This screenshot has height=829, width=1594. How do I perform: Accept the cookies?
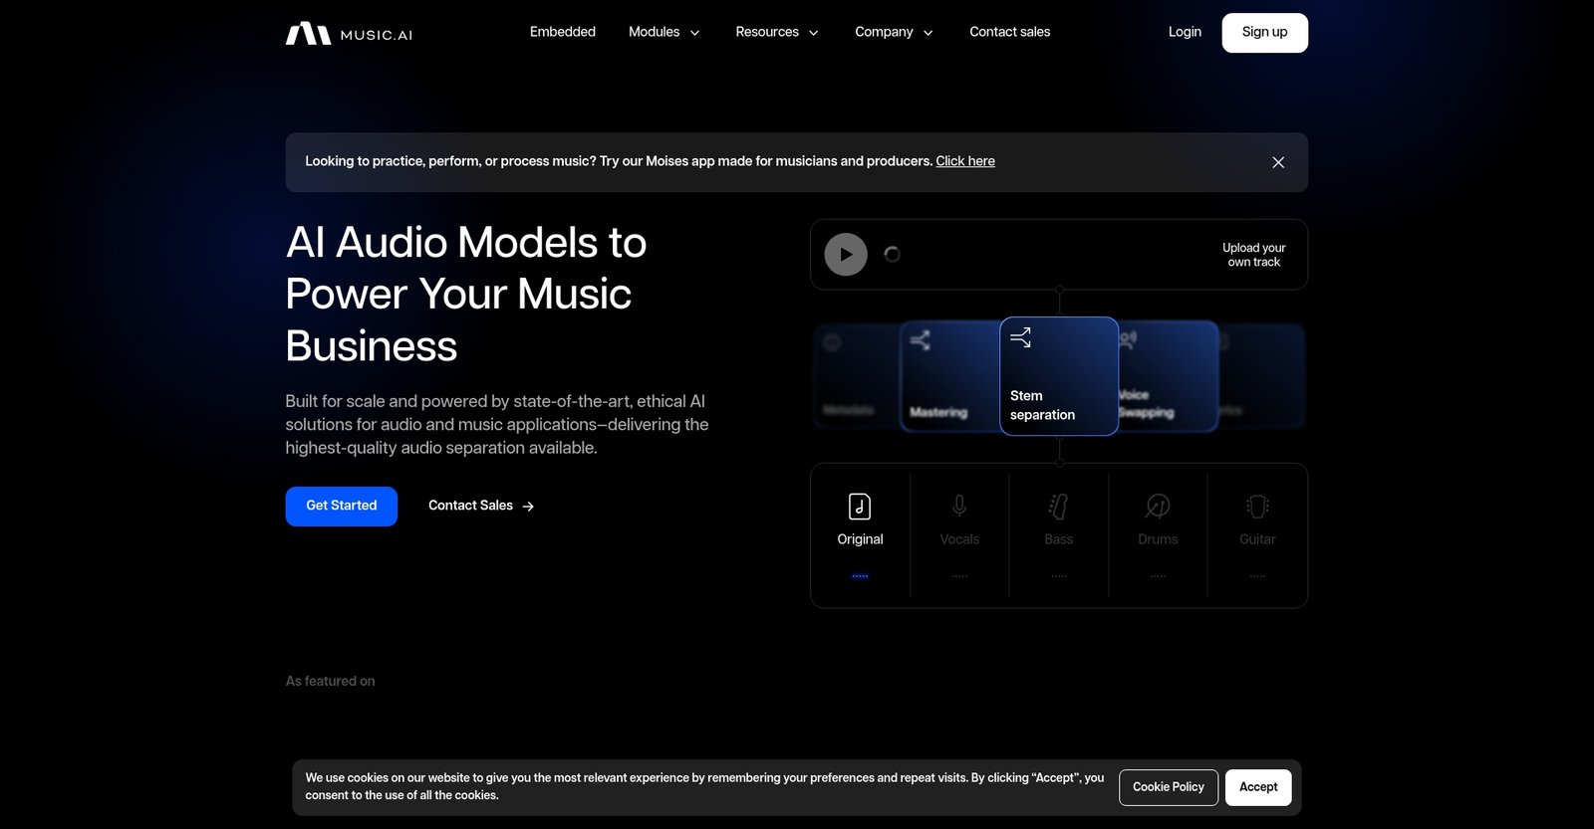pos(1258,787)
